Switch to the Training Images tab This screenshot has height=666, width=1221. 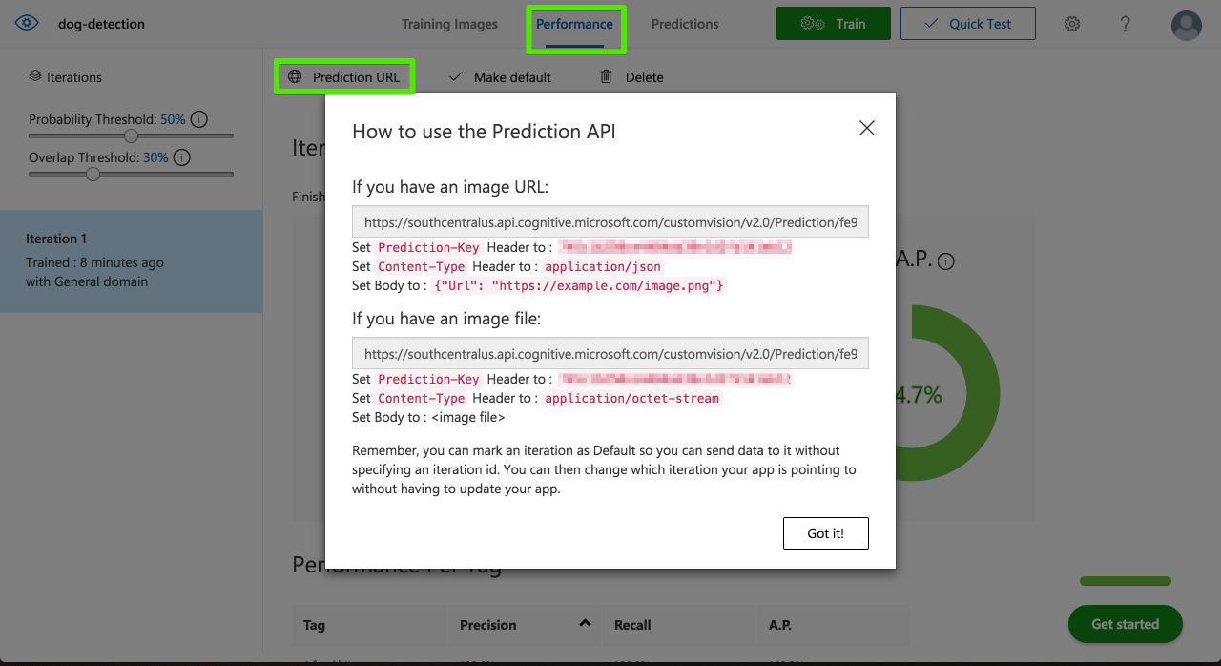(x=449, y=24)
